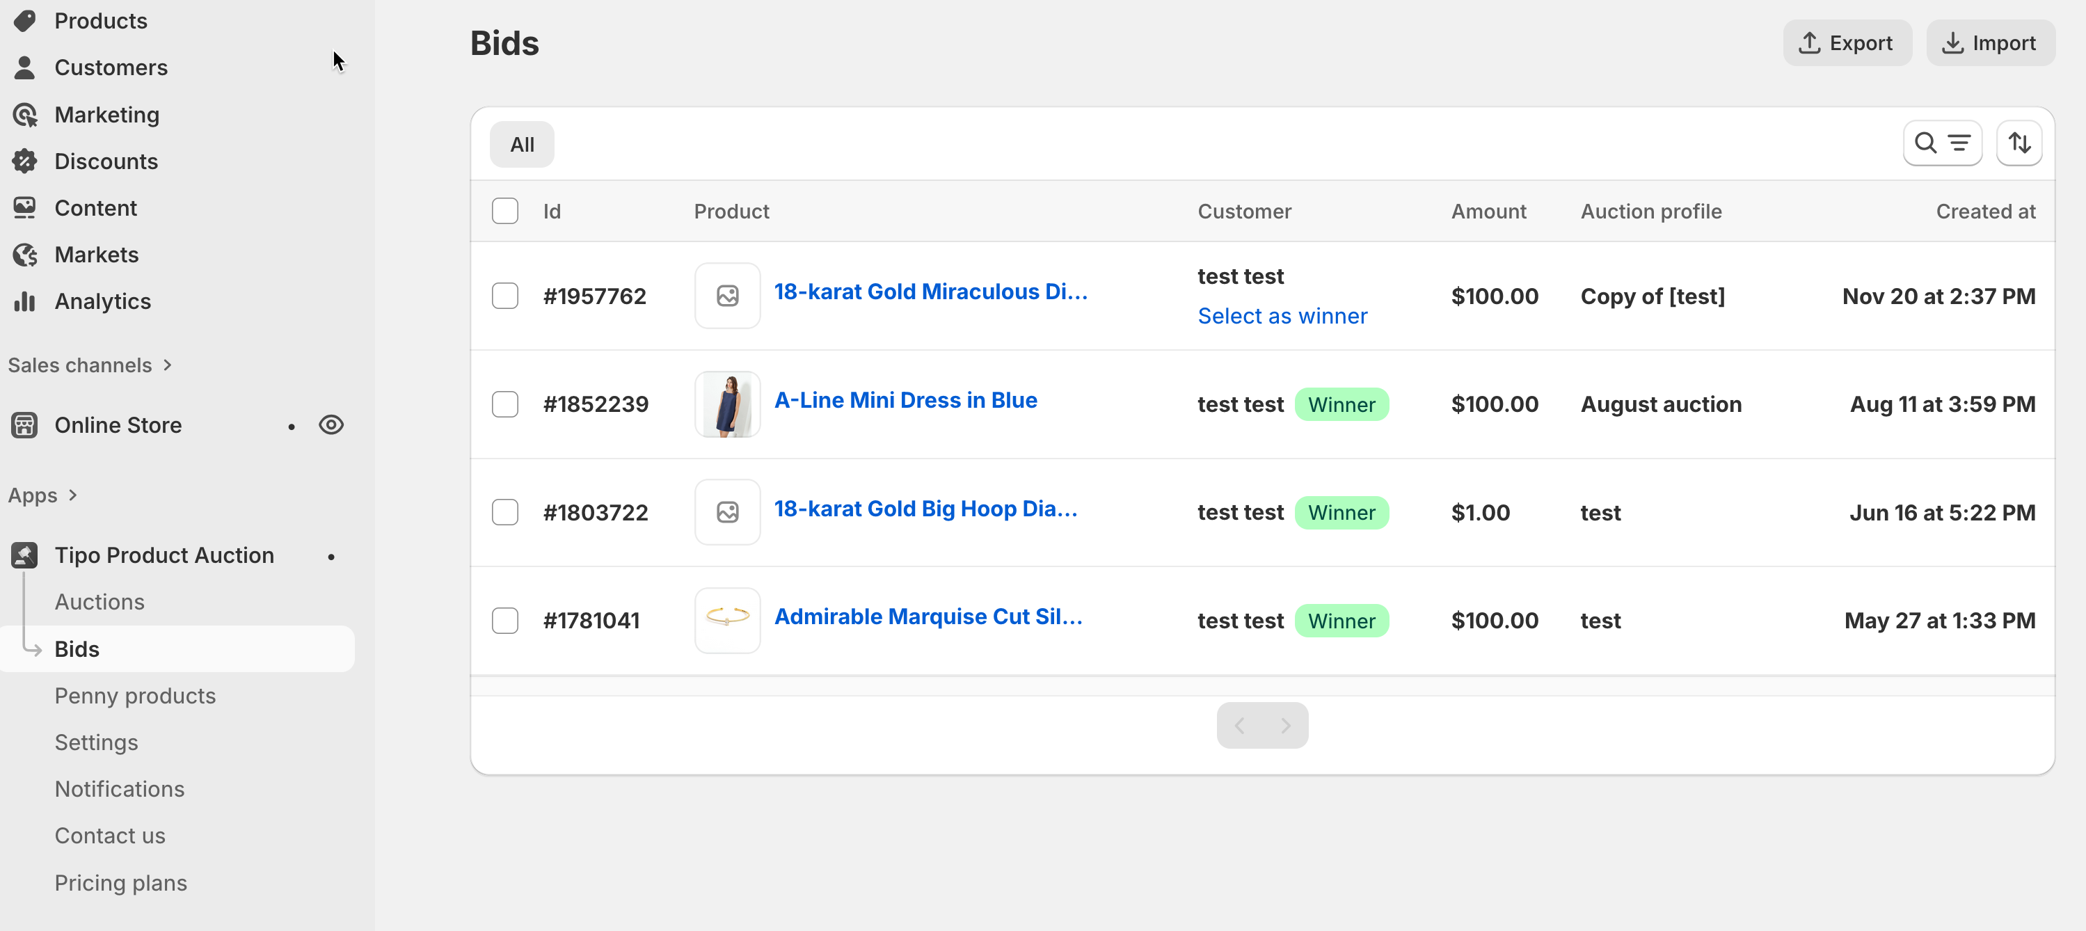Check the box for bid #1852239

(504, 404)
